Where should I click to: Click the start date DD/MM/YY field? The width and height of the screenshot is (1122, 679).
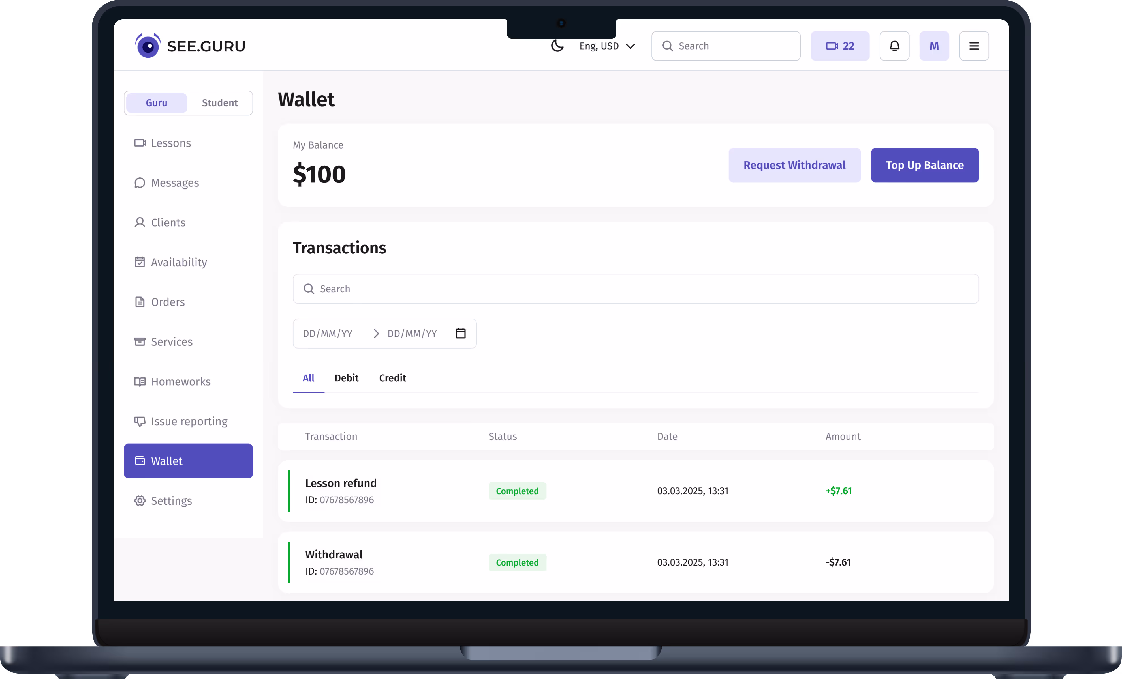pyautogui.click(x=328, y=334)
